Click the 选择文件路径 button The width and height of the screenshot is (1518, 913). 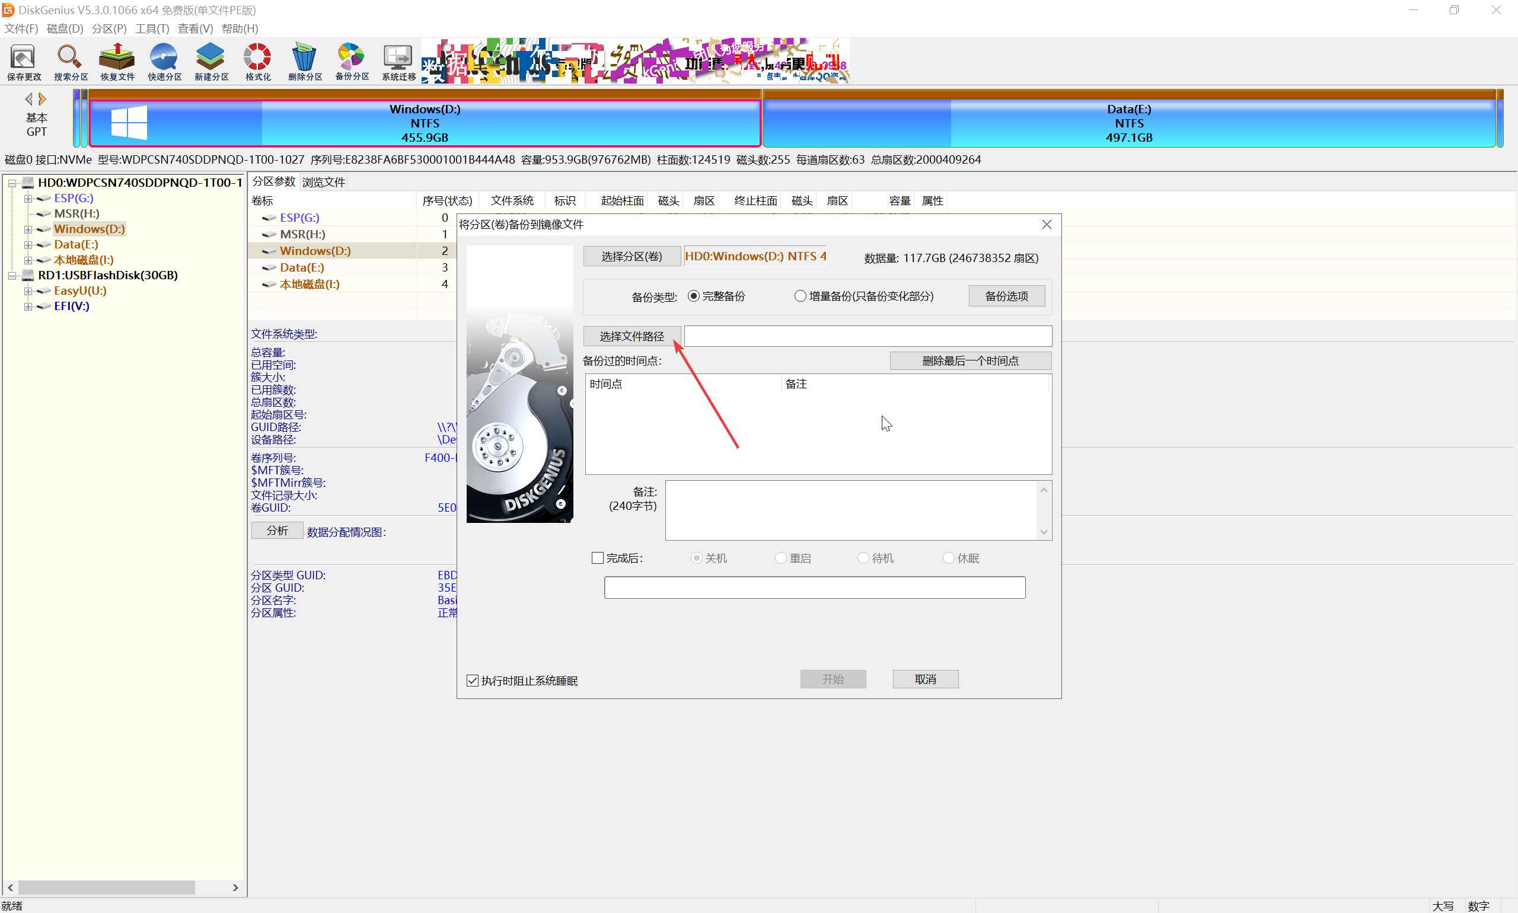(632, 337)
